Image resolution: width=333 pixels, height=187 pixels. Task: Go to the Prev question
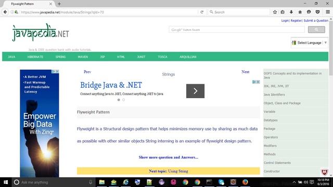(87, 72)
